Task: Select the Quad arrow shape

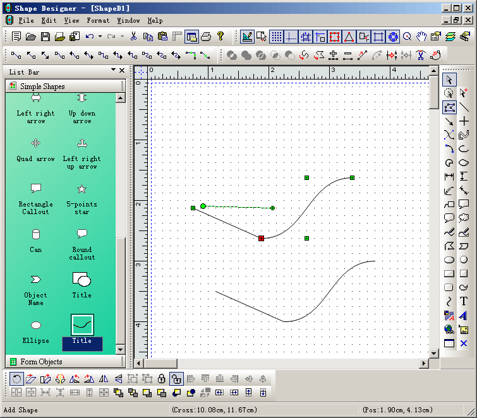Action: (35, 150)
